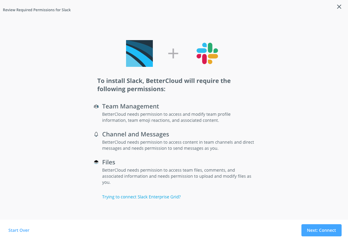Open the Slack Enterprise Grid connection link

click(141, 197)
